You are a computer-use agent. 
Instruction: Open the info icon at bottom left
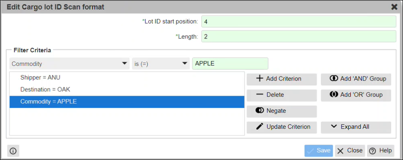click(x=13, y=151)
